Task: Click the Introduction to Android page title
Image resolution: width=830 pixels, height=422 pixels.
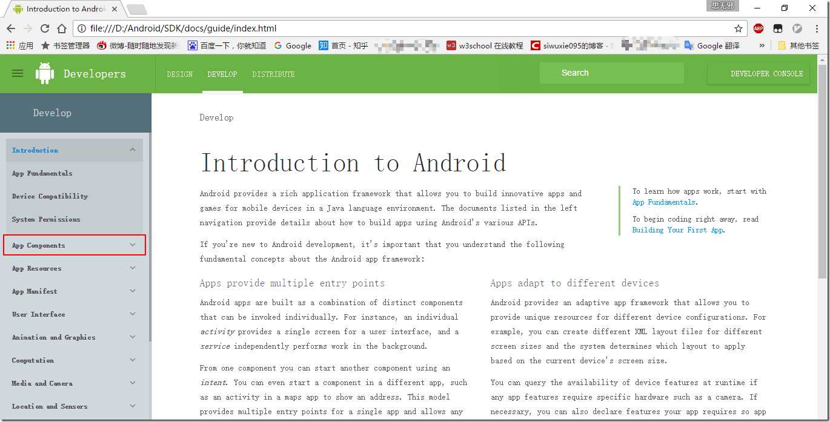Action: click(x=353, y=163)
